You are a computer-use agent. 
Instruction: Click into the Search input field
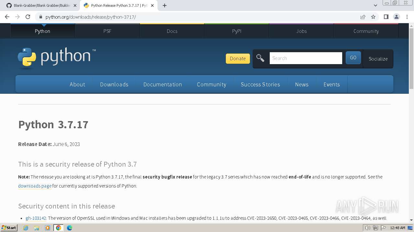tap(306, 58)
